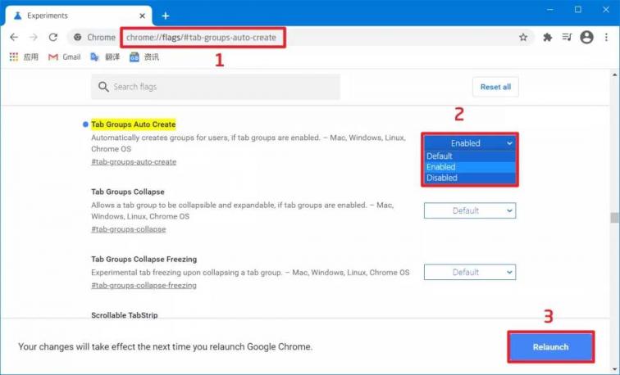Choose Disabled in the open dropdown list

click(x=470, y=178)
